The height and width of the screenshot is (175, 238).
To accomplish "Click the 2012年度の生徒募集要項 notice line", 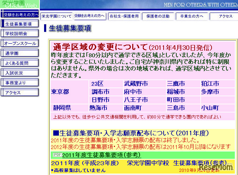I will pyautogui.click(x=141, y=147).
